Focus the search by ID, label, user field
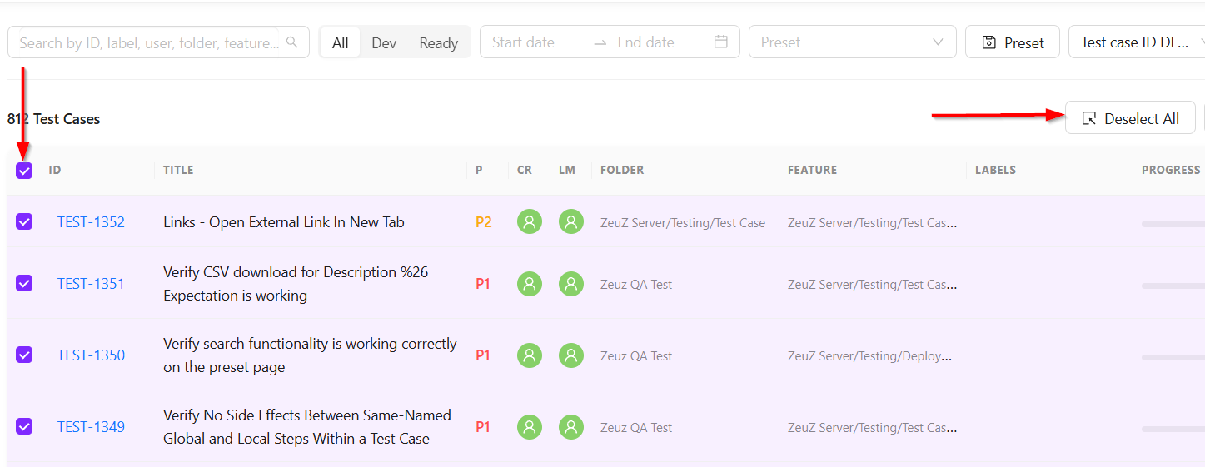This screenshot has height=467, width=1205. 150,42
